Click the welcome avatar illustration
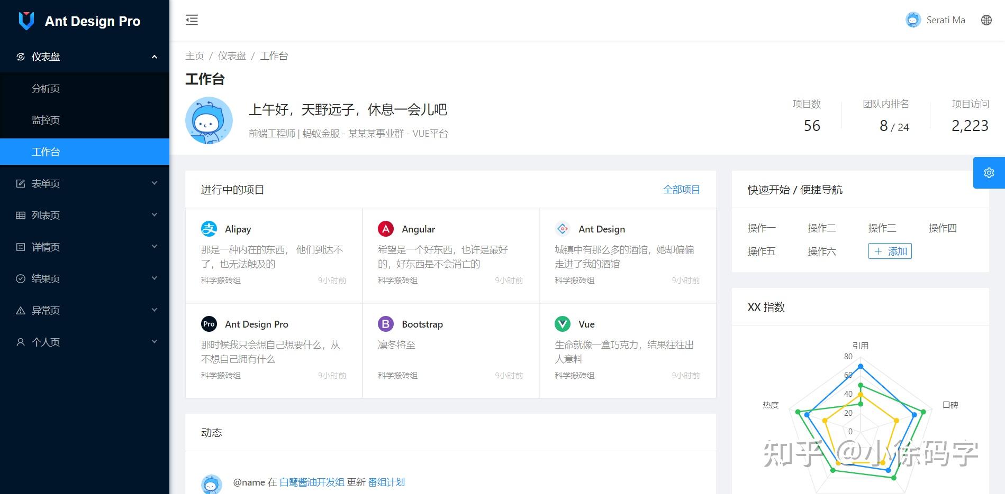Image resolution: width=1005 pixels, height=494 pixels. [209, 120]
